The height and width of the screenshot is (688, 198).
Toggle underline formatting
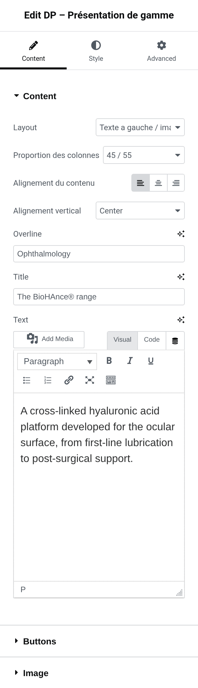[151, 361]
